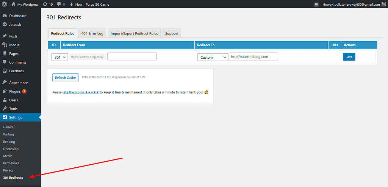Click the Actions column header
Viewport: 388px width, 187px height.
[359, 45]
